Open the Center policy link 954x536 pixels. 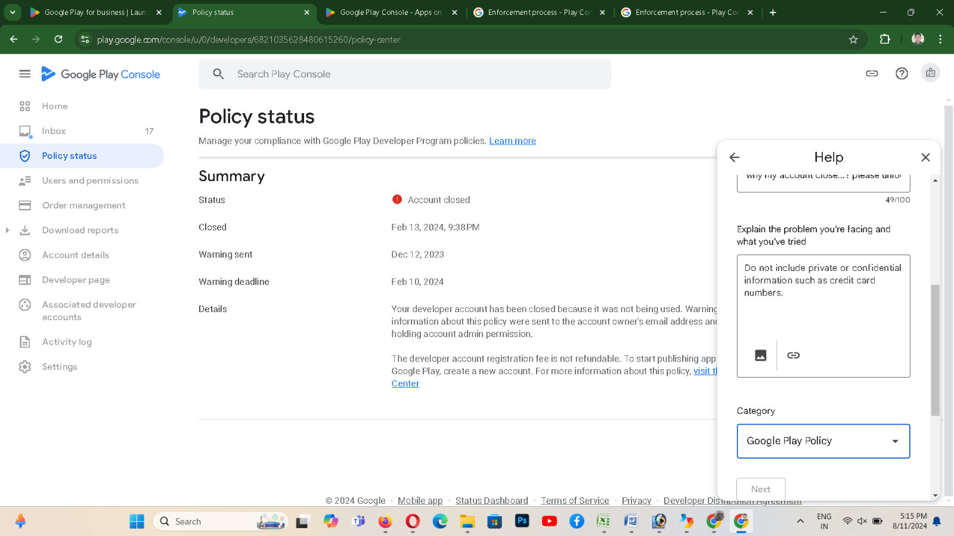[405, 384]
